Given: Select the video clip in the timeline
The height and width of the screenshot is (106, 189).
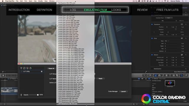Looking at the screenshot, I should [9, 91].
